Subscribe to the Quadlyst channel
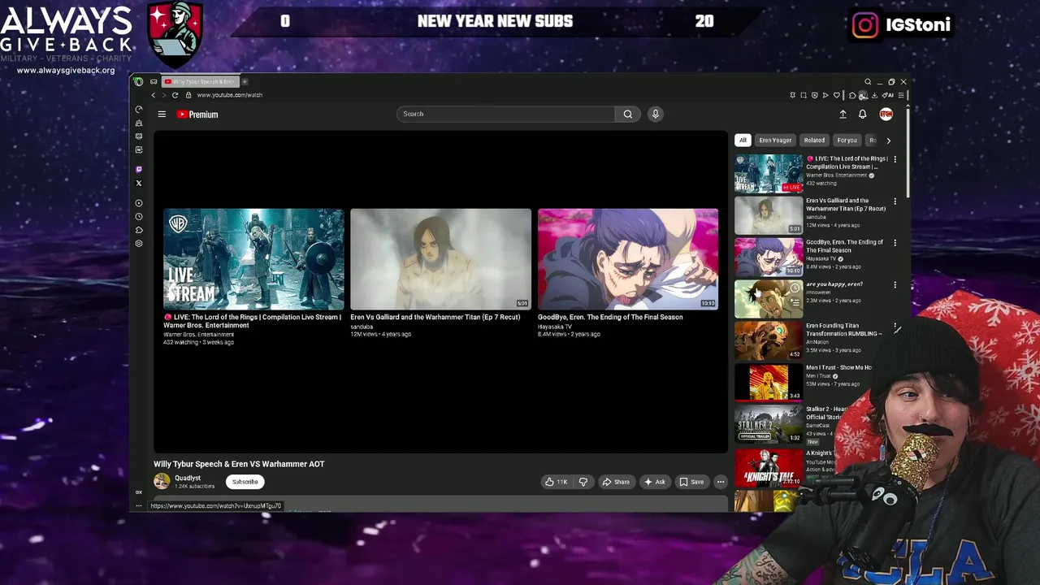 tap(245, 482)
